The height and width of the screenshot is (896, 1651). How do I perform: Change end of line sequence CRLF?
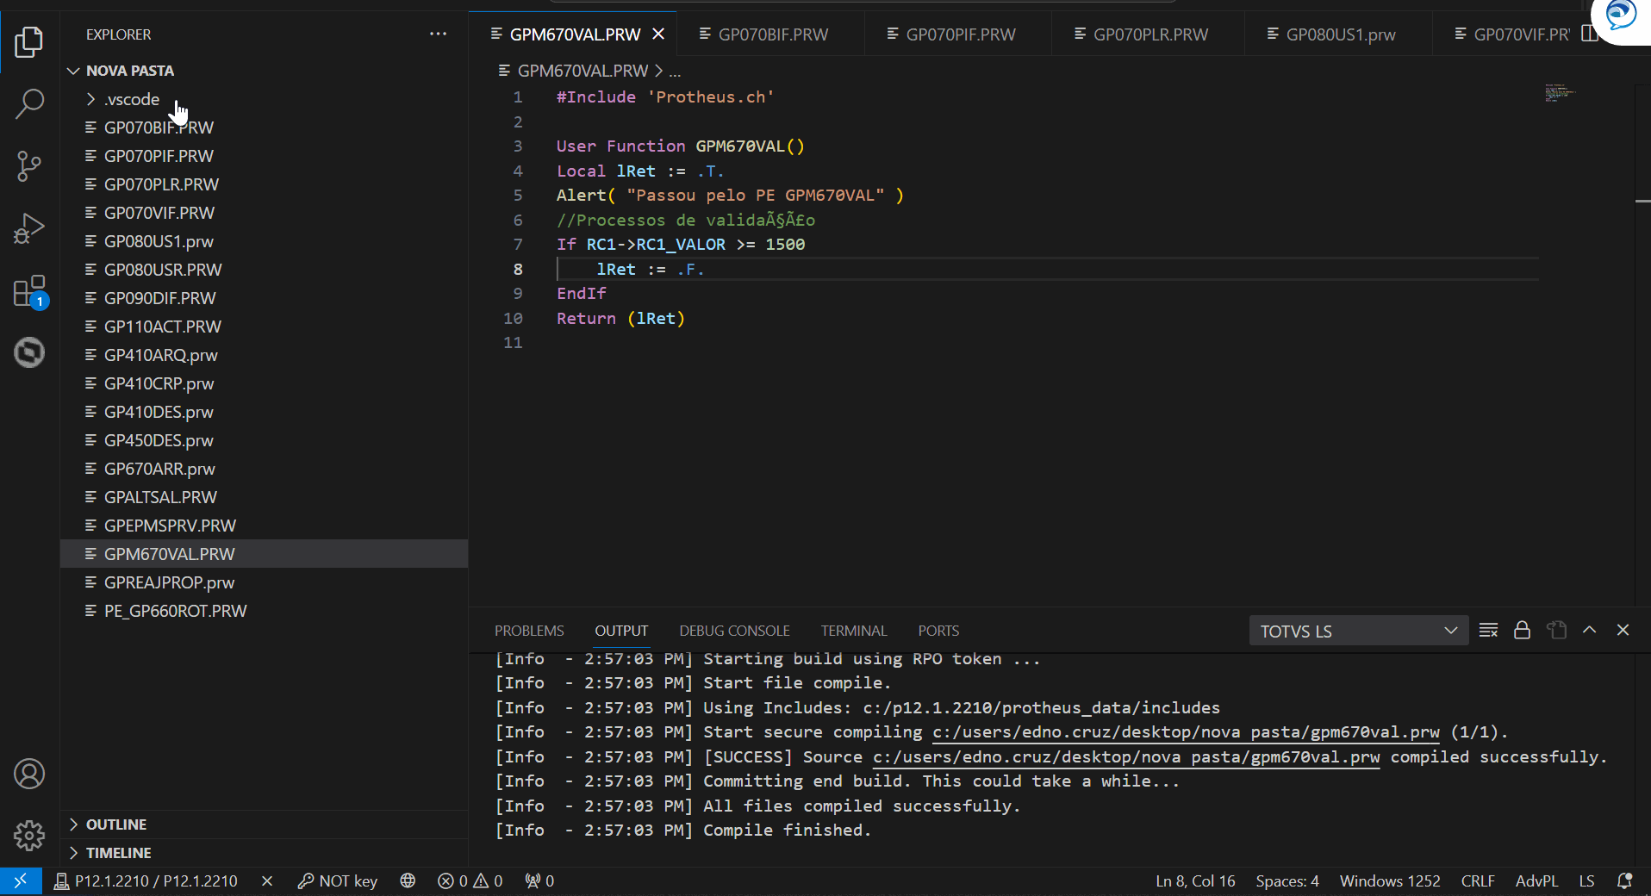pos(1478,880)
